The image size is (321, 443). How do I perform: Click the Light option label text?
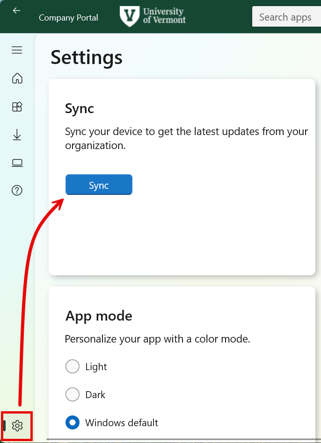click(96, 367)
